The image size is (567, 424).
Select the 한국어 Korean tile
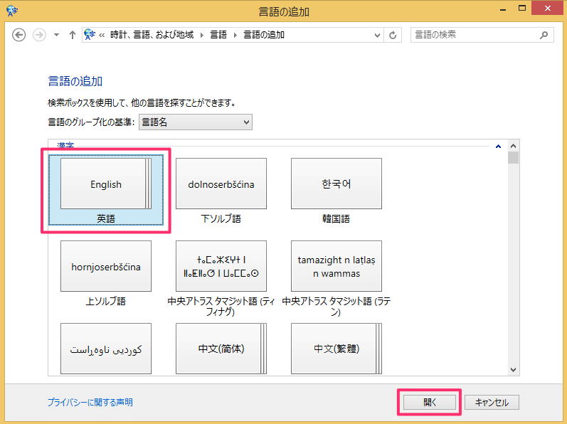337,184
